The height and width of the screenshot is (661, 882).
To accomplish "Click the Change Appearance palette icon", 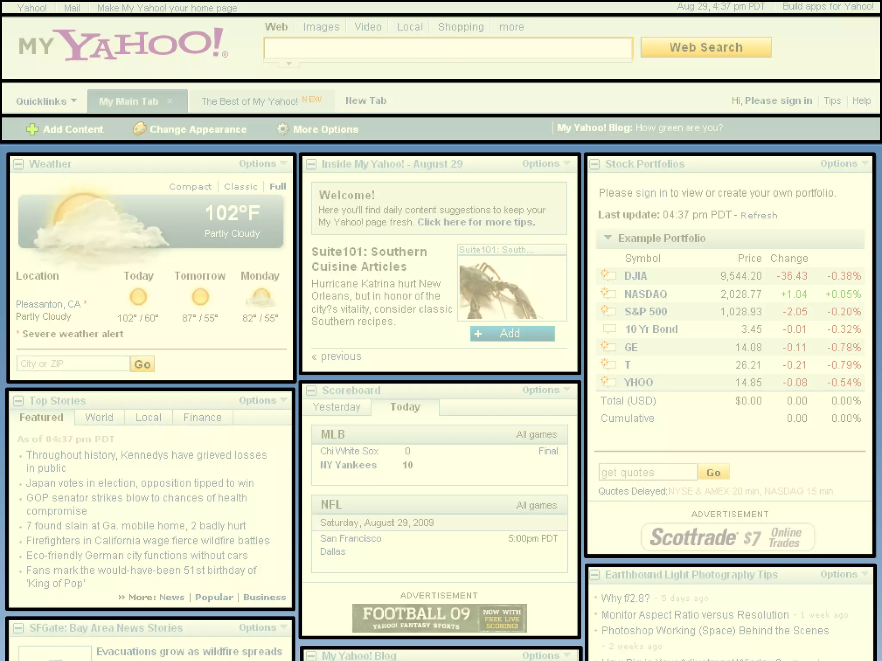I will [139, 129].
